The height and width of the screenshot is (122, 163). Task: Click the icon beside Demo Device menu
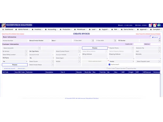[x=122, y=29]
